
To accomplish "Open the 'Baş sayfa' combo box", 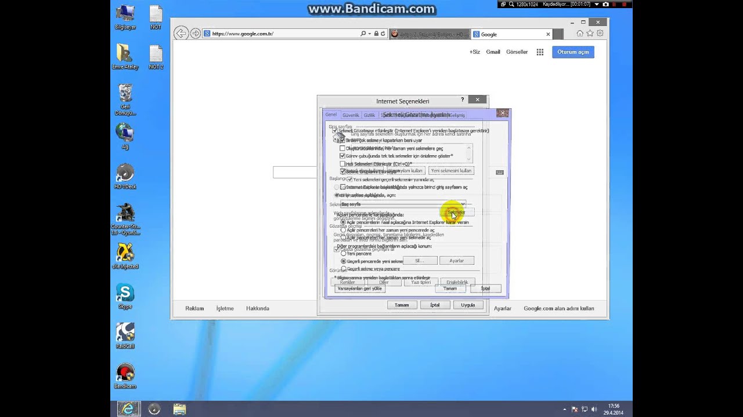I will click(403, 204).
